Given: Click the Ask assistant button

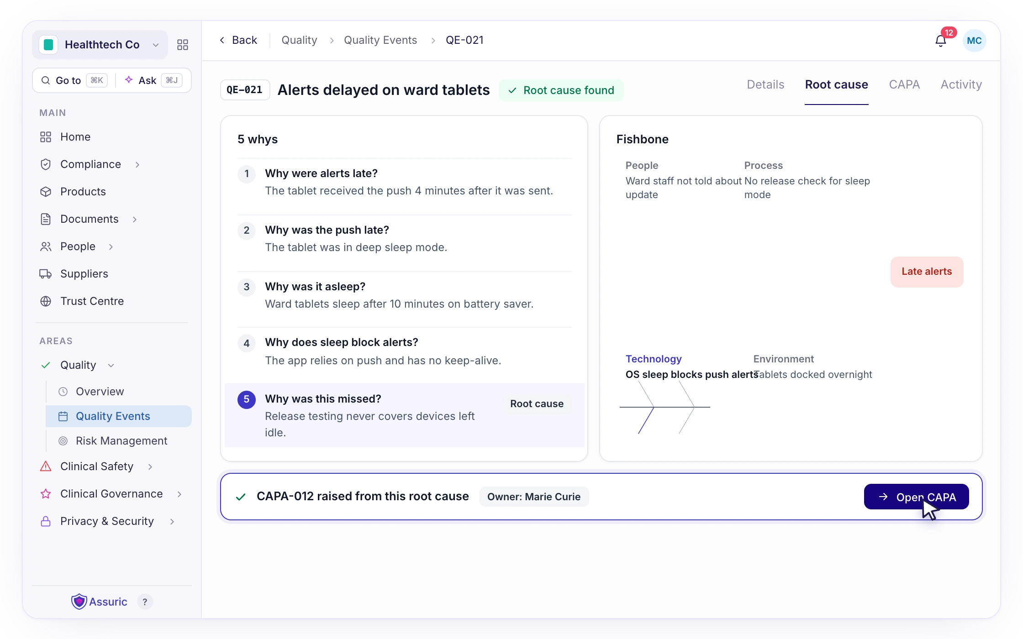Looking at the screenshot, I should tap(153, 80).
